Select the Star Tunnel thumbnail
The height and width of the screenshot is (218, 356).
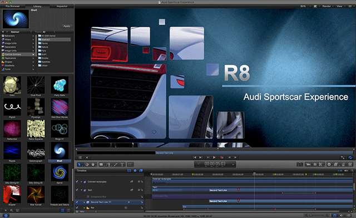point(36,195)
